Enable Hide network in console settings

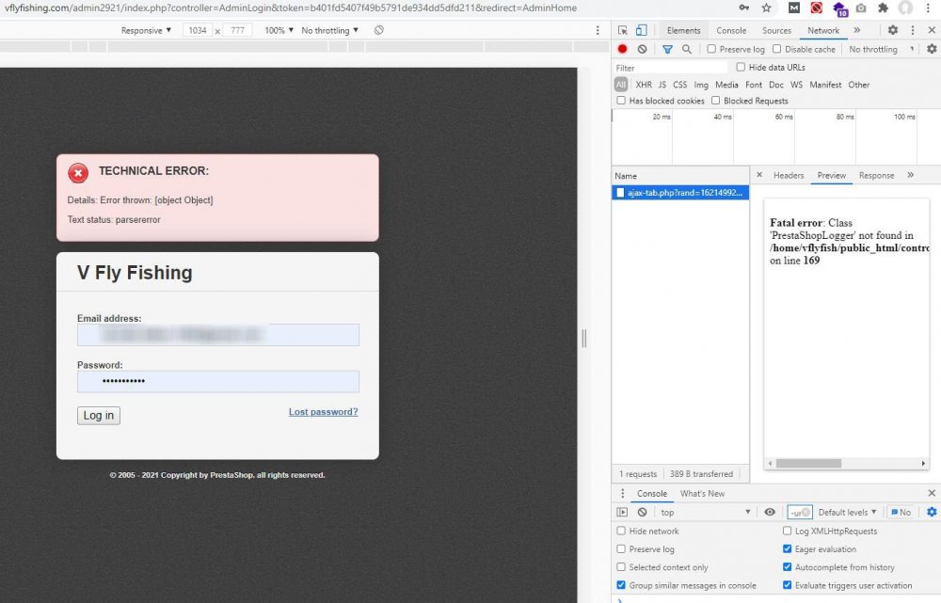tap(621, 531)
